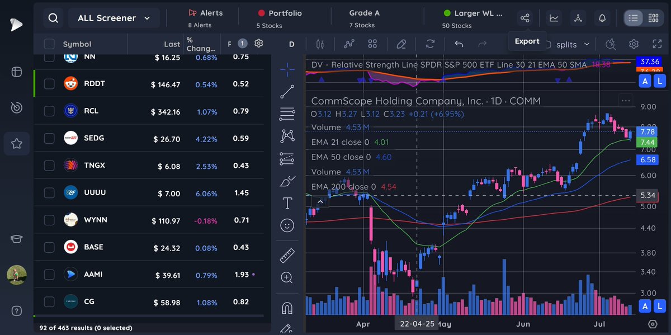The width and height of the screenshot is (671, 335).
Task: Check the AAMI row checkbox
Action: (49, 274)
